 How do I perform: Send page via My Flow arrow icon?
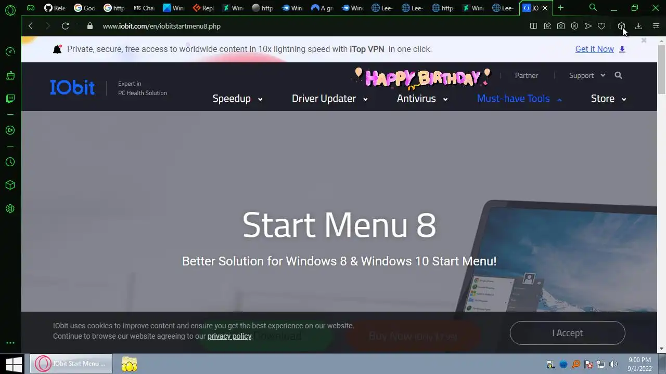(x=588, y=26)
